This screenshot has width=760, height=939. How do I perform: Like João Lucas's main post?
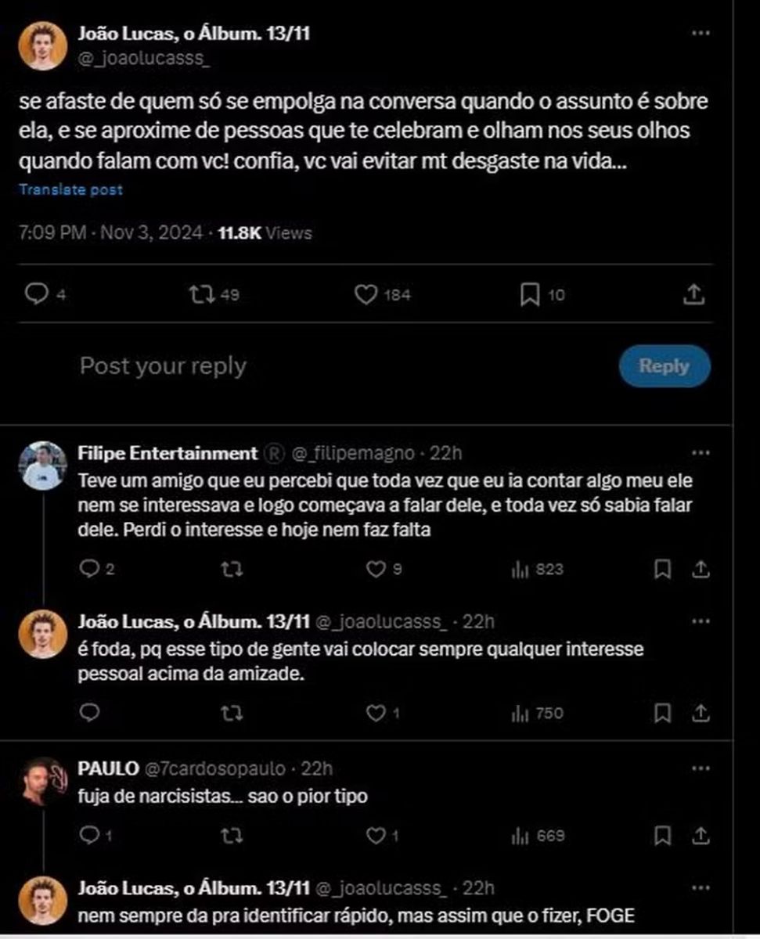click(366, 294)
